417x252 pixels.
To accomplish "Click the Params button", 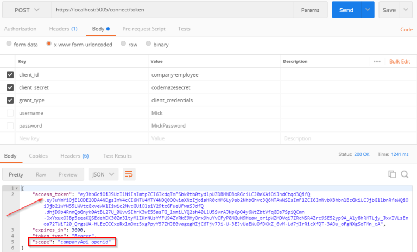I will pyautogui.click(x=309, y=10).
